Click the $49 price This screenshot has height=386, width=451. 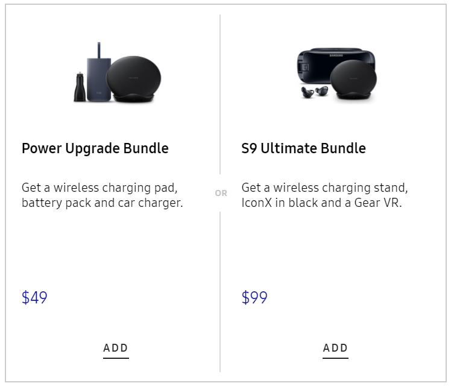click(34, 298)
